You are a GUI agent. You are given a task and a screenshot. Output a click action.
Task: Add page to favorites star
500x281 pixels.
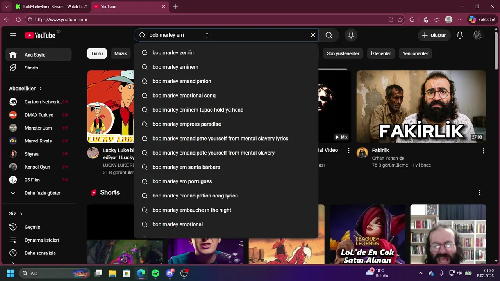400,20
